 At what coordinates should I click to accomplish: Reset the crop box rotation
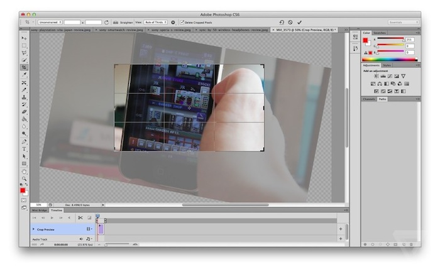282,22
